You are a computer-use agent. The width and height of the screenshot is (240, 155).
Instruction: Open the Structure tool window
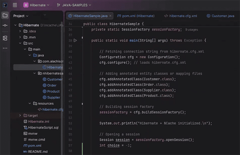pyautogui.click(x=5, y=38)
